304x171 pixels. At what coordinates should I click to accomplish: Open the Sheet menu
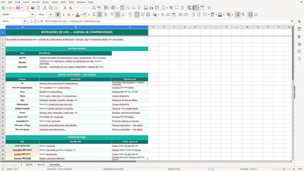55,2
